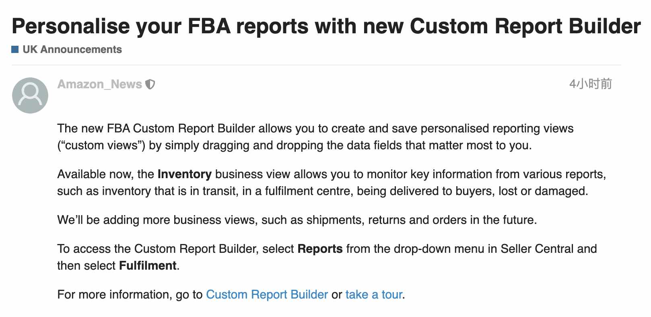Click the blue square category icon
Viewport: 651px width, 317px height.
click(15, 49)
